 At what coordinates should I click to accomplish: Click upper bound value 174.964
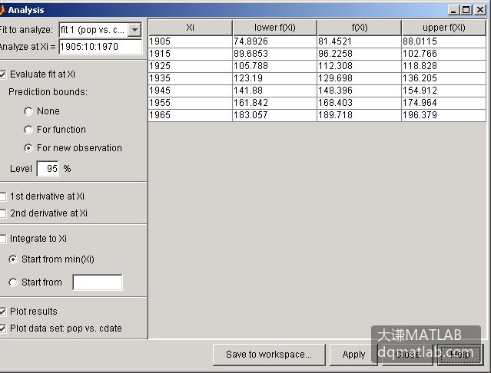[443, 103]
